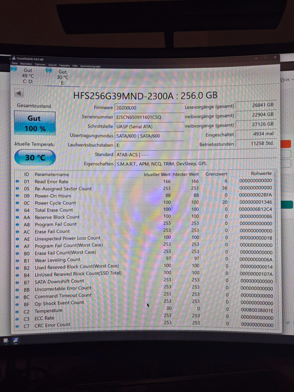Open the Bearbeiten menu
Viewport: 294px width, 392px height.
coord(26,64)
